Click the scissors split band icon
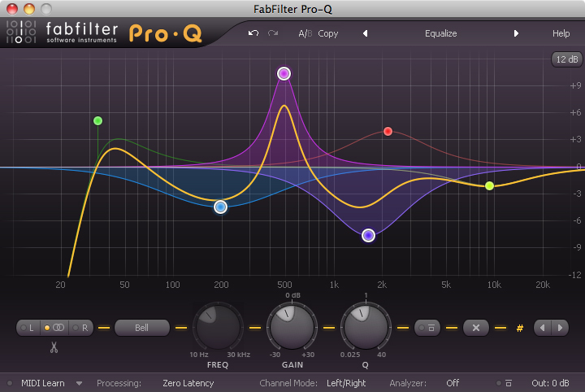Image resolution: width=585 pixels, height=392 pixels. (54, 348)
